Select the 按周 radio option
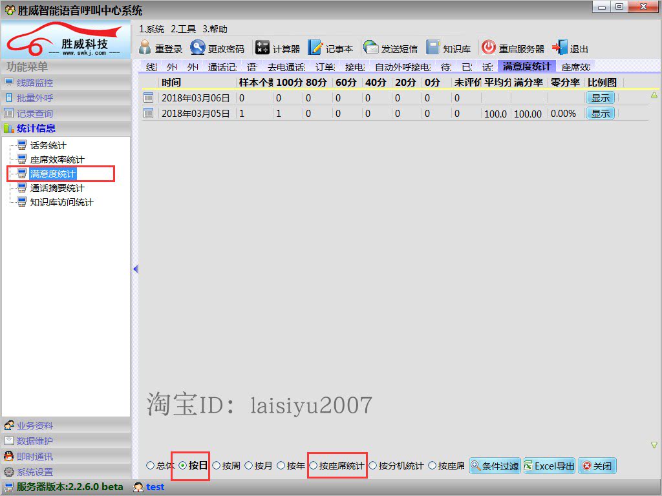This screenshot has height=496, width=662. click(x=226, y=466)
